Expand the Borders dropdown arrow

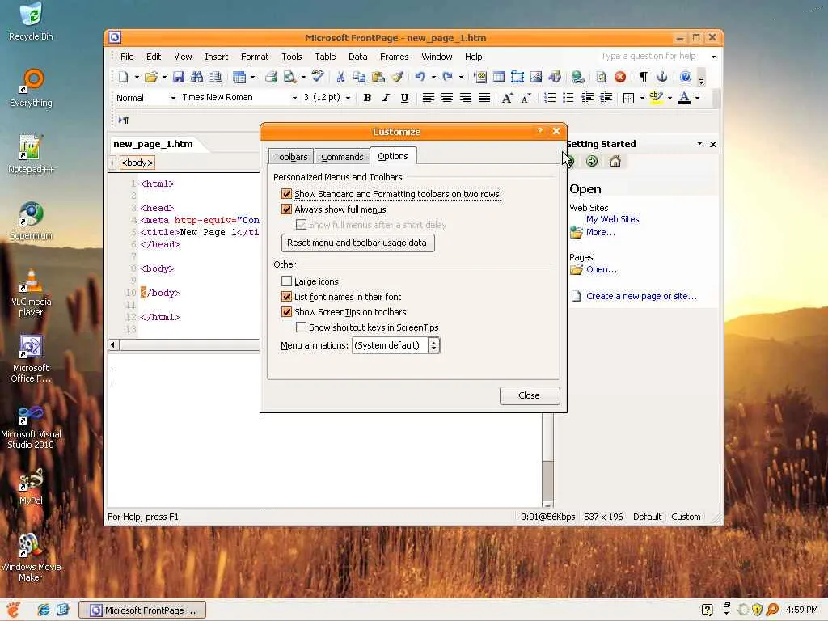point(642,98)
